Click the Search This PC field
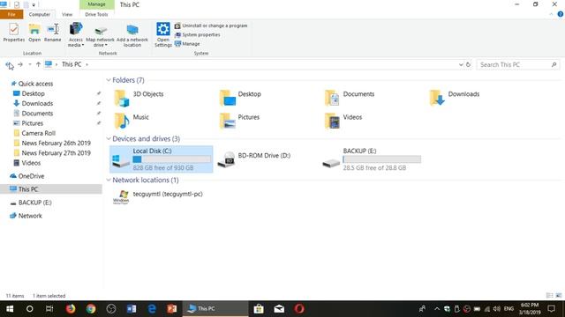The image size is (565, 317). tap(518, 64)
